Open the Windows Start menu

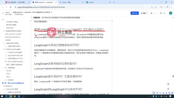(x=2, y=96)
